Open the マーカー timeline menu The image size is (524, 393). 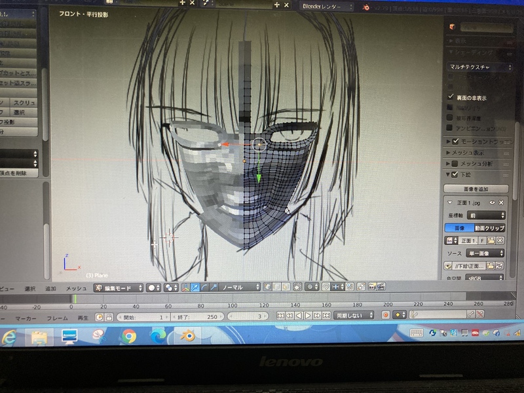point(26,318)
